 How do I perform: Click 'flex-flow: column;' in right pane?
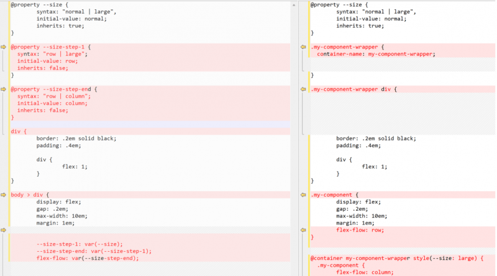click(x=365, y=272)
